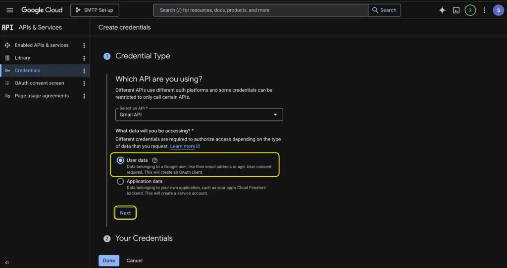
Task: Open more options for Page usage agreements
Action: tap(84, 96)
